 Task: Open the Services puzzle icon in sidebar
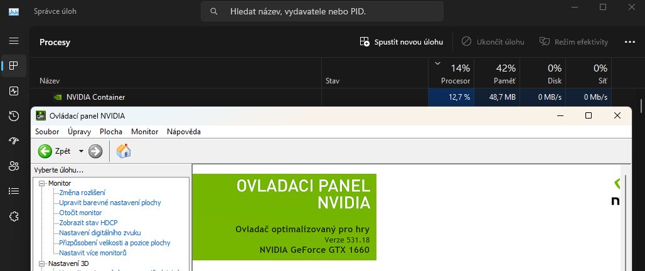point(14,216)
